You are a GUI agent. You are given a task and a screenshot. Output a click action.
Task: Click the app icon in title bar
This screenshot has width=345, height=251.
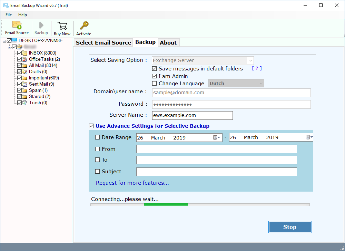[6, 5]
